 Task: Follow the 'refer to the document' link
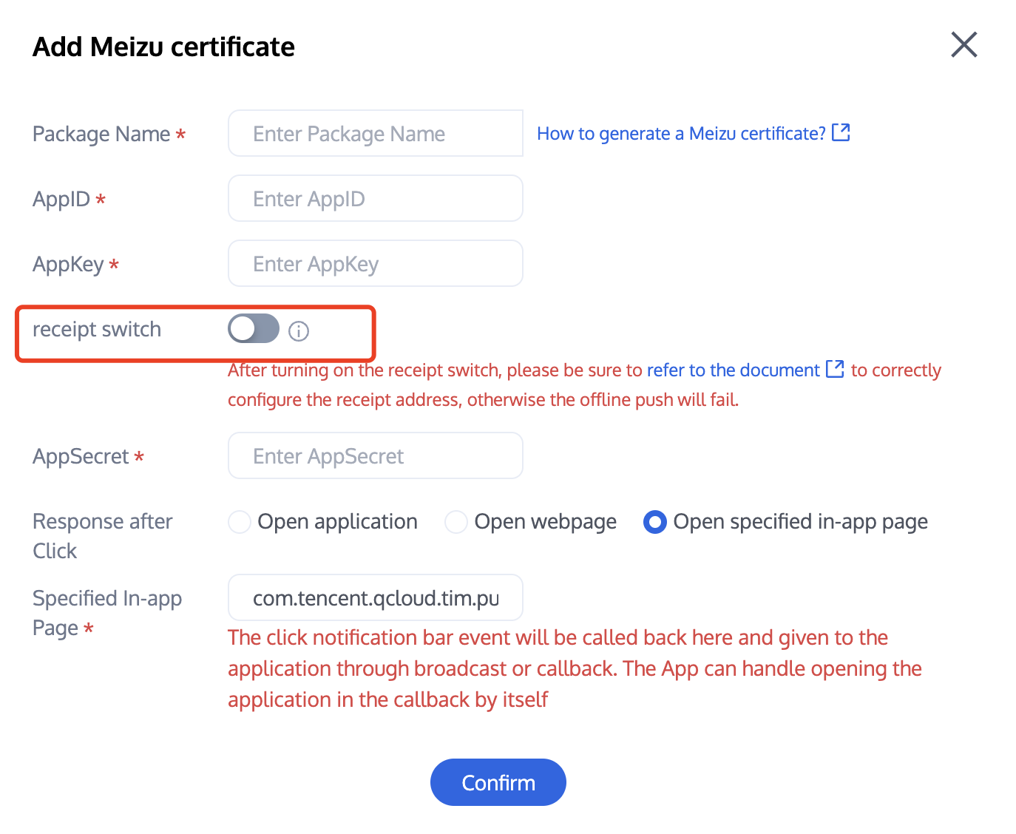733,370
